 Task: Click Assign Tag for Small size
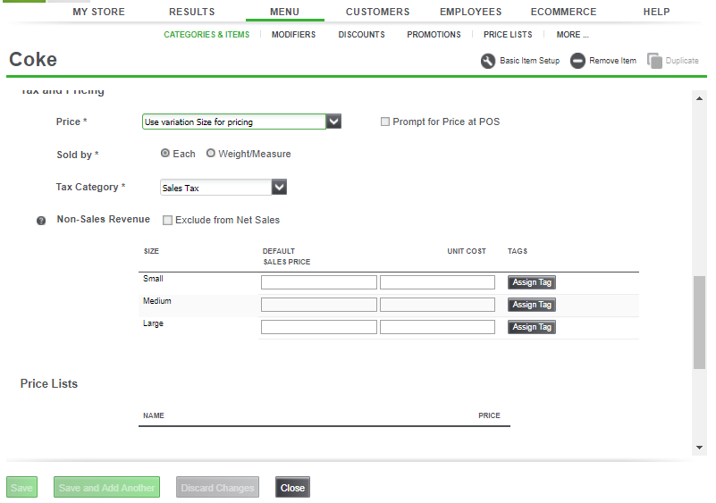(532, 282)
